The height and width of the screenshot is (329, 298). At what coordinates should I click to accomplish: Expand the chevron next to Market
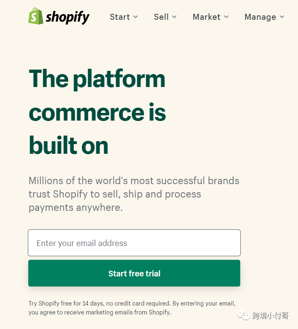point(226,17)
